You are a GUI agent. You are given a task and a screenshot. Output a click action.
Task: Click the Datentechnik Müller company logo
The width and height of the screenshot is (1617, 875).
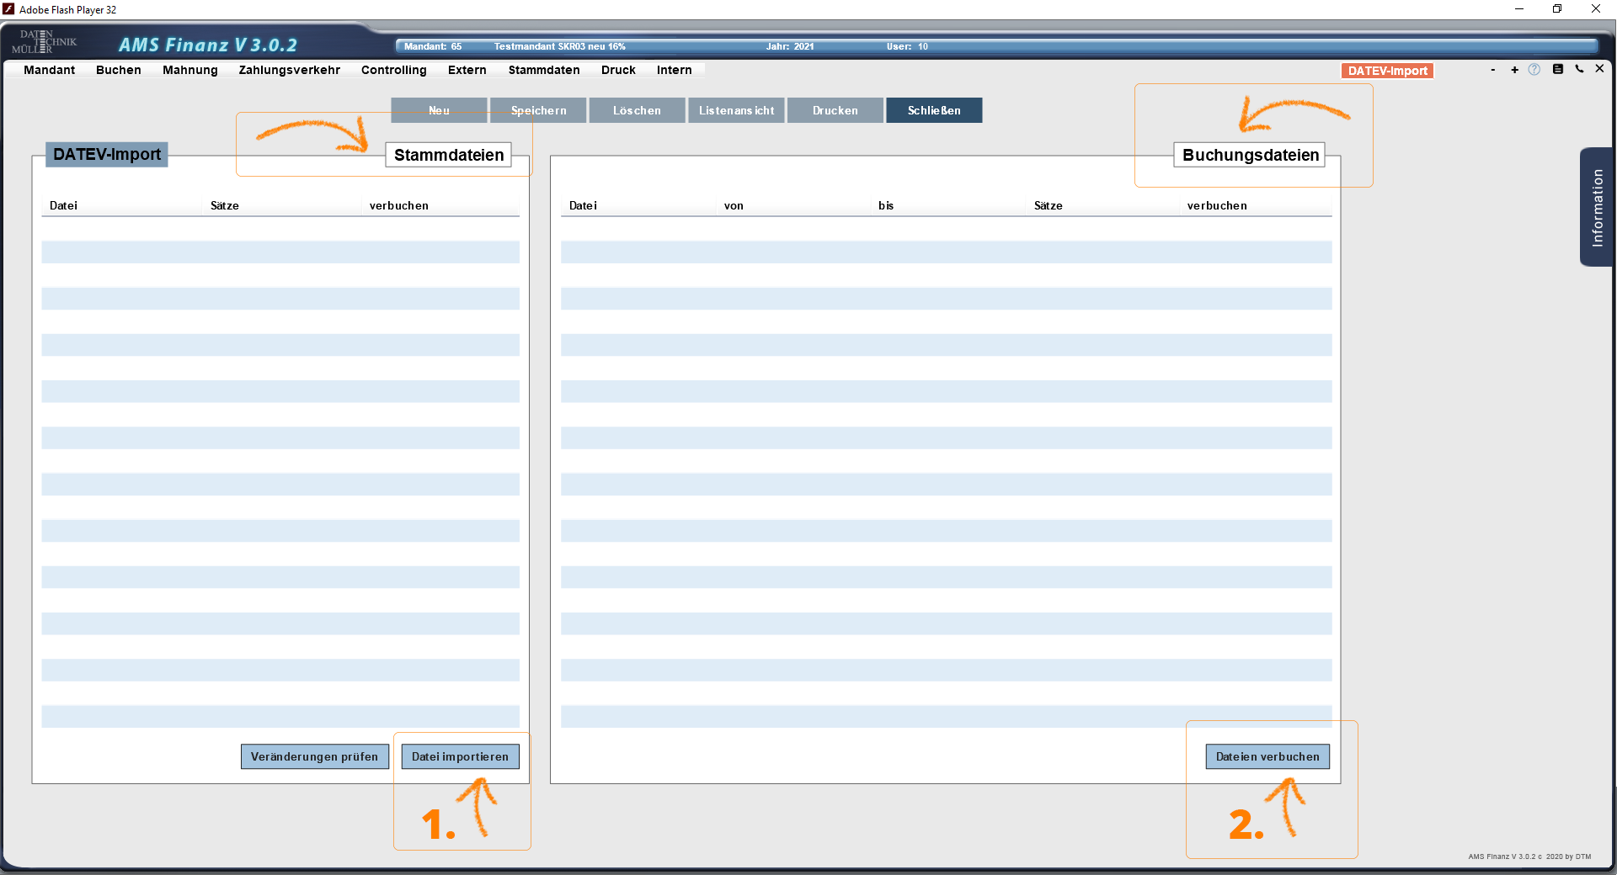point(45,40)
